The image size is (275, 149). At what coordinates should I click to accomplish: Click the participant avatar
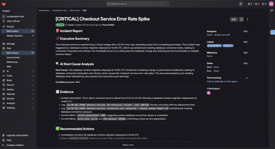click(x=208, y=93)
